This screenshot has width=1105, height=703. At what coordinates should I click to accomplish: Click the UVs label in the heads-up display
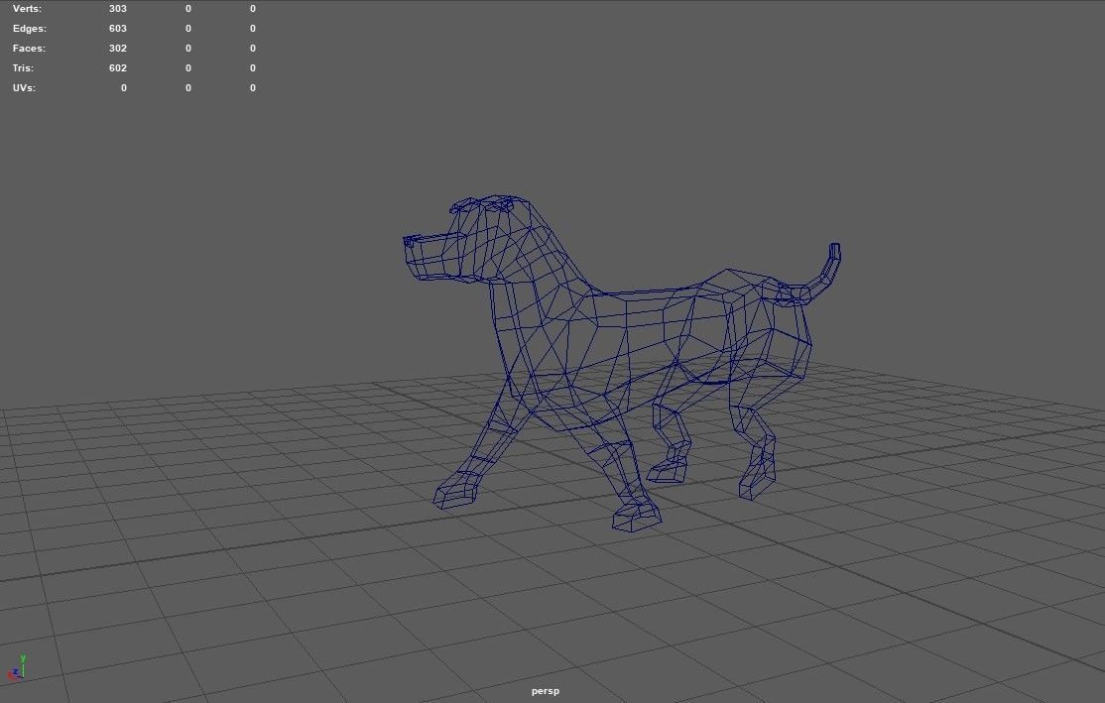[24, 87]
